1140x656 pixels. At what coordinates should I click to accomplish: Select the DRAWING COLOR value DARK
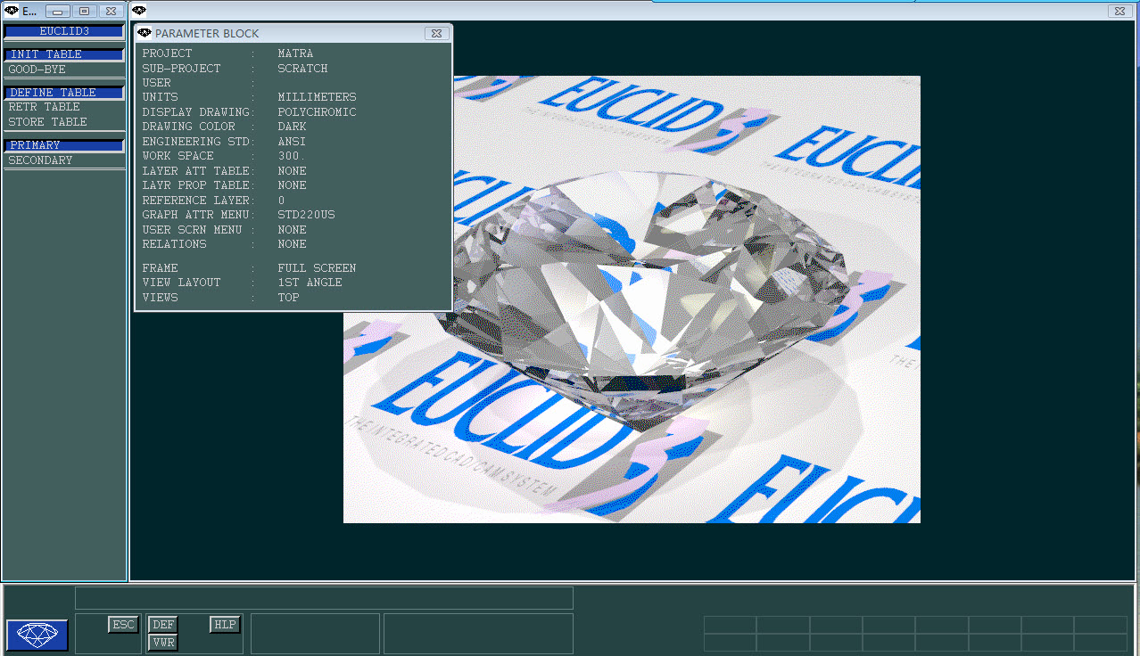292,127
